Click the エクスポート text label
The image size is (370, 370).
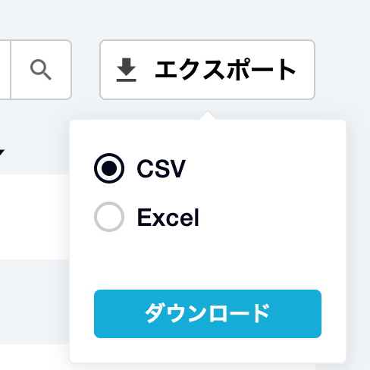(225, 70)
